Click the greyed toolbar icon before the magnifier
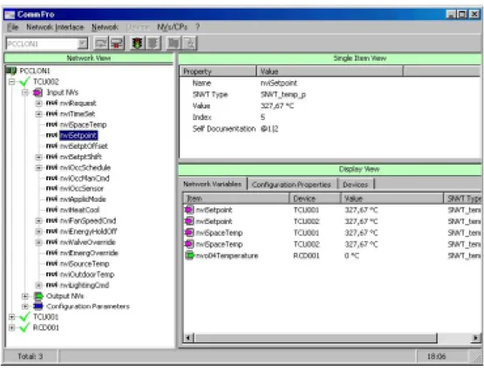Screen dimensions: 484x371 pyautogui.click(x=174, y=44)
